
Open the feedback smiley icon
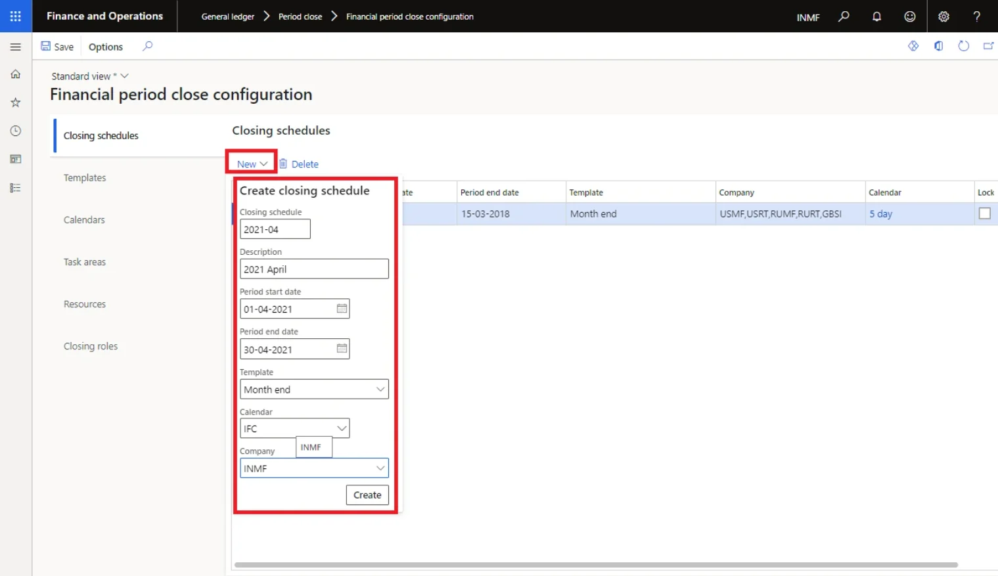[909, 16]
